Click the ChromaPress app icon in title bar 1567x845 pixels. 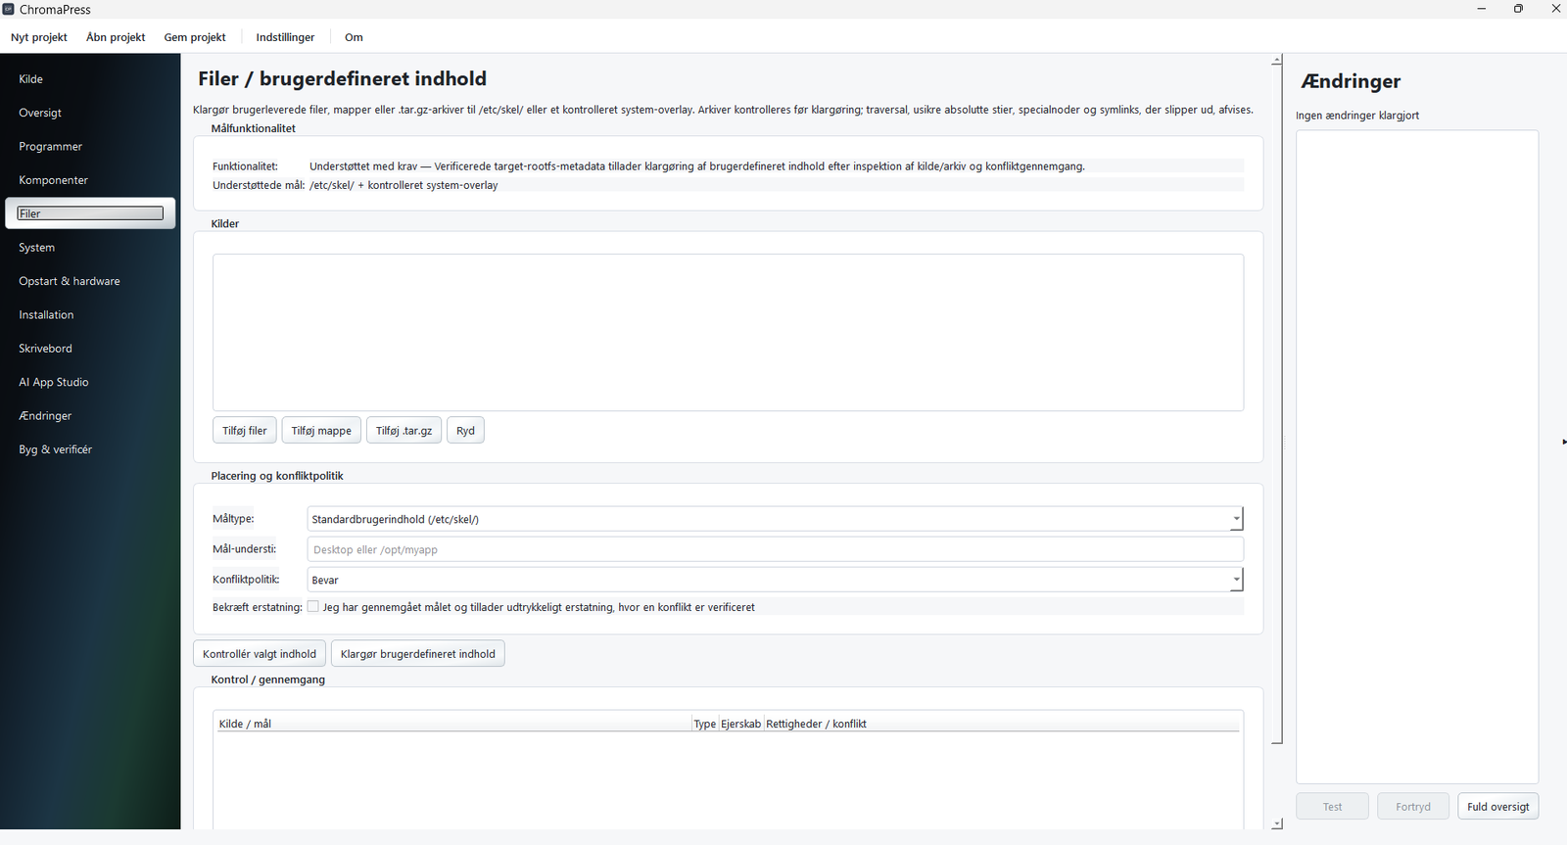pyautogui.click(x=9, y=9)
